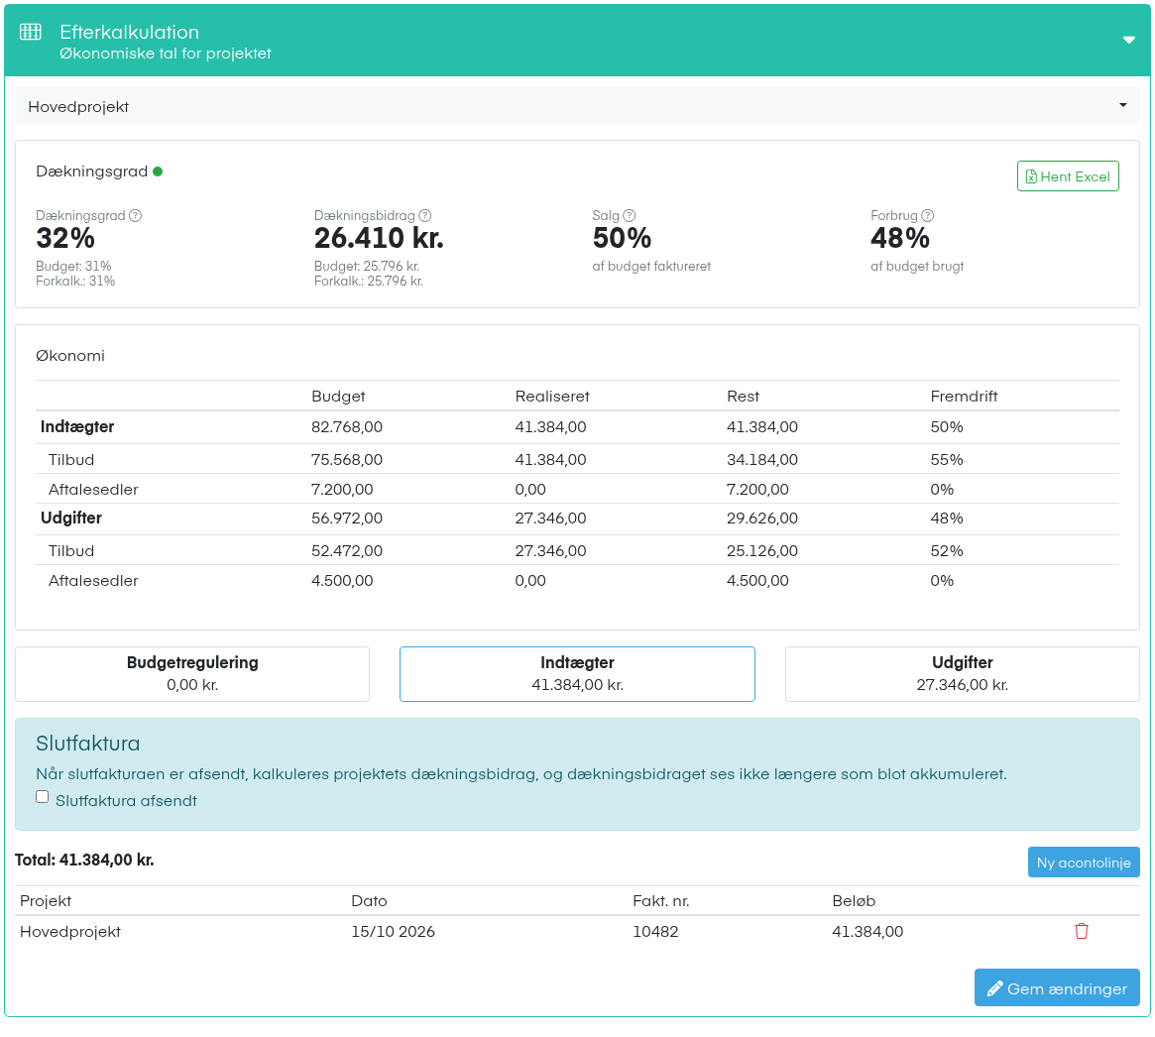
Task: Click the Økonomi section heading
Action: coord(70,356)
